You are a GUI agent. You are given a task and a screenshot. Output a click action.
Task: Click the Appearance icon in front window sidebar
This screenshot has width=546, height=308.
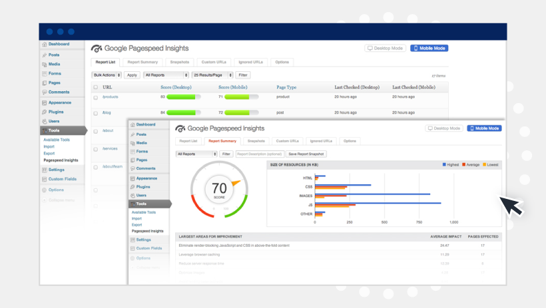point(133,178)
